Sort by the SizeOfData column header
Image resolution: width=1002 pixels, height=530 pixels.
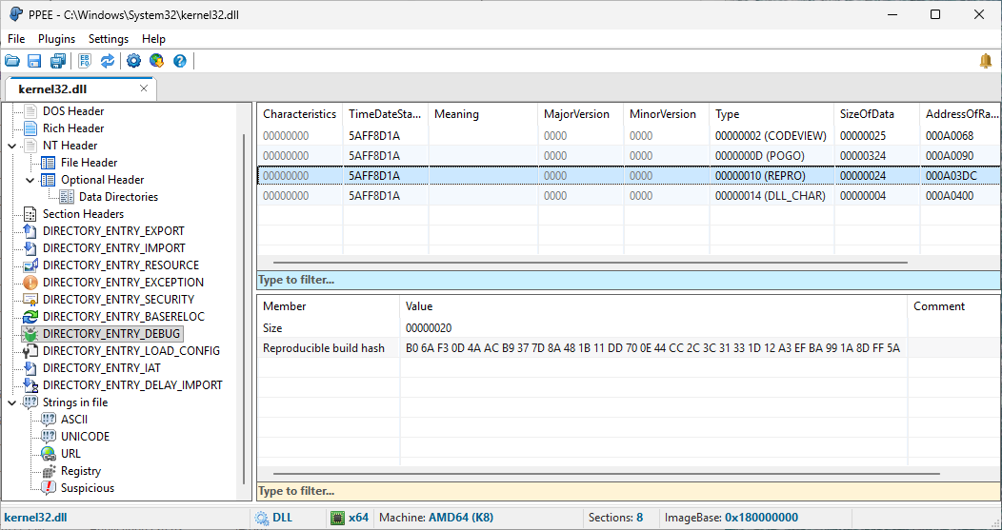coord(876,114)
